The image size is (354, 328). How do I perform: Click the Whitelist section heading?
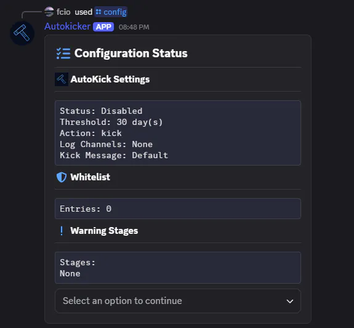pos(91,177)
